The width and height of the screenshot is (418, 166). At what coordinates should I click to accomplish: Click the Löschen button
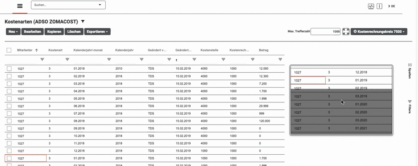point(74,31)
